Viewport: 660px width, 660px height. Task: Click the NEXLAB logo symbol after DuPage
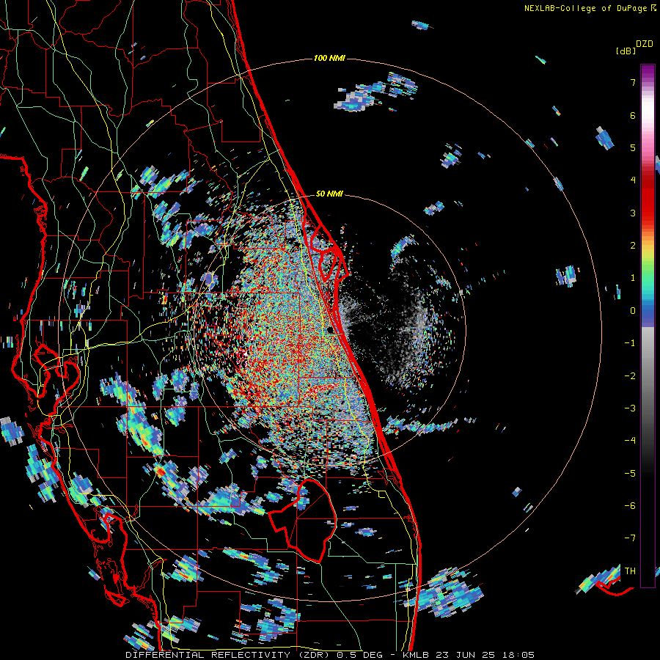653,8
